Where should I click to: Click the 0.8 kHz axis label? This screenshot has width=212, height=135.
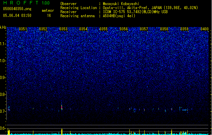click(3, 94)
